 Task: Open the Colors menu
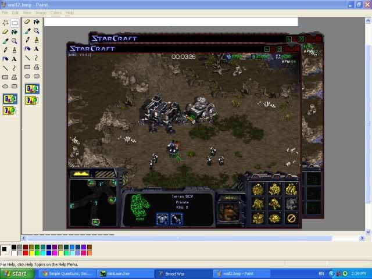click(56, 12)
